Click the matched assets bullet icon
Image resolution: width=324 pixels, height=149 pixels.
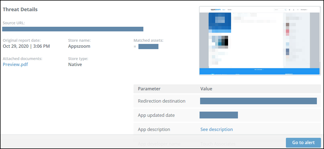point(135,47)
